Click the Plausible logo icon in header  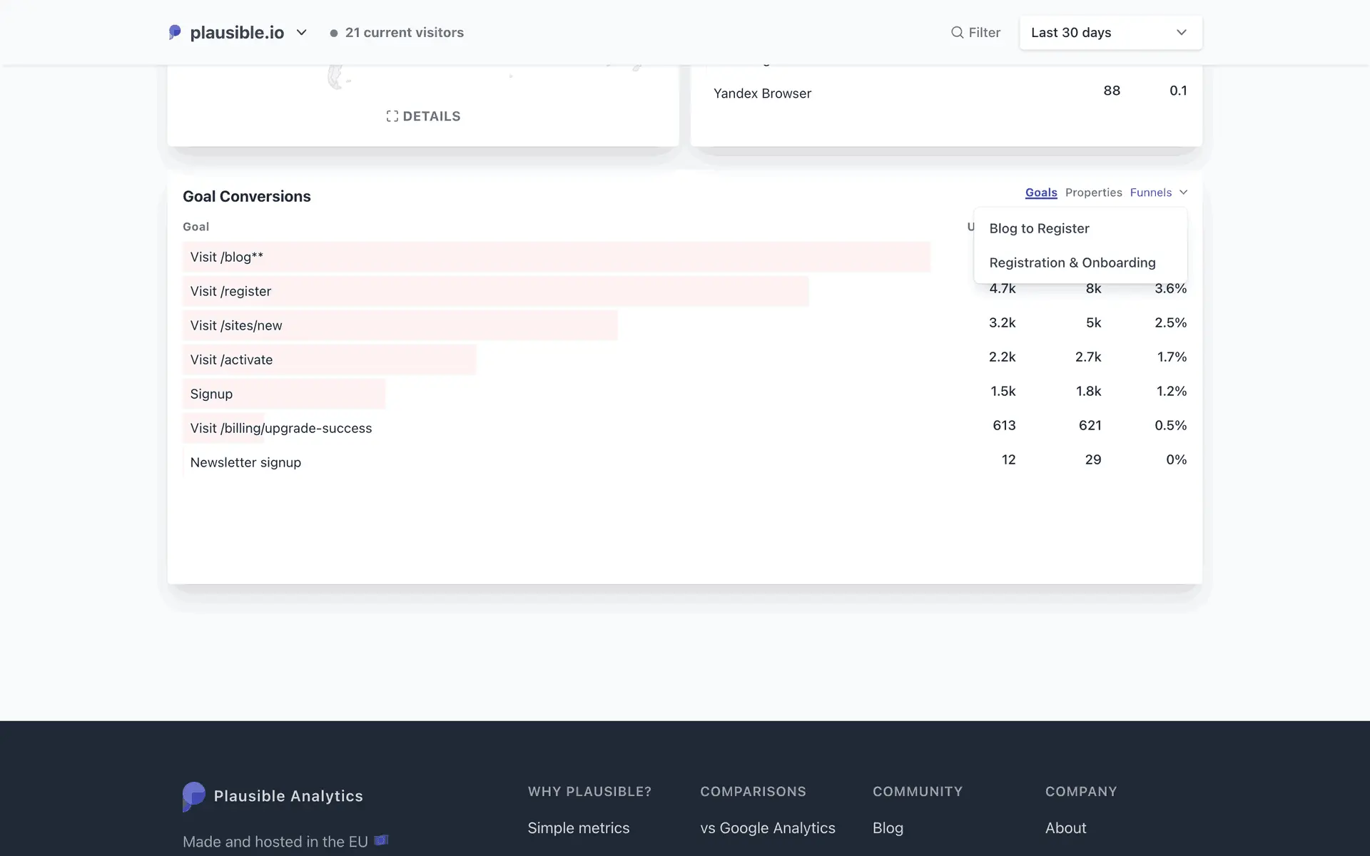click(x=175, y=32)
